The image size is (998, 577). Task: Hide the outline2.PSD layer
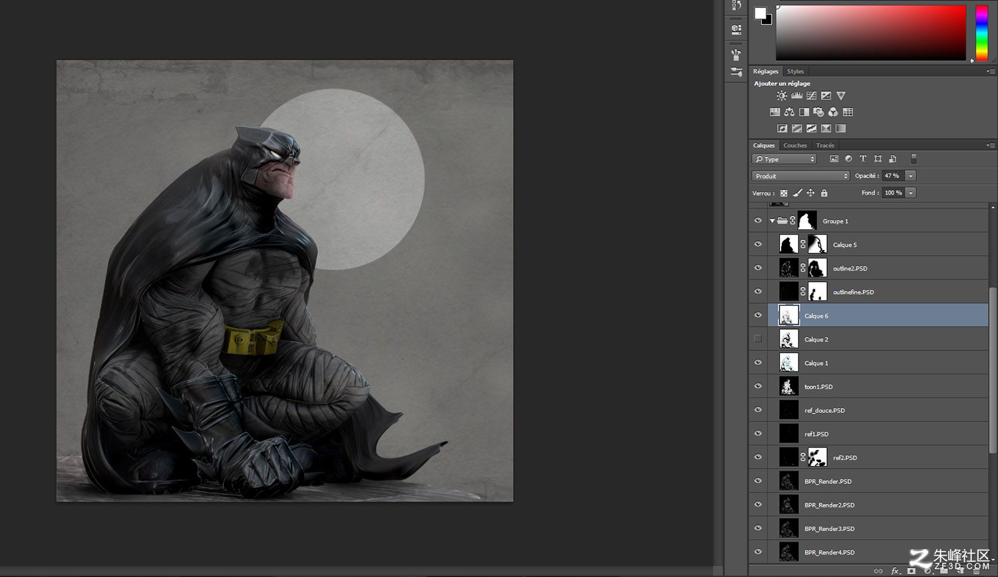758,268
